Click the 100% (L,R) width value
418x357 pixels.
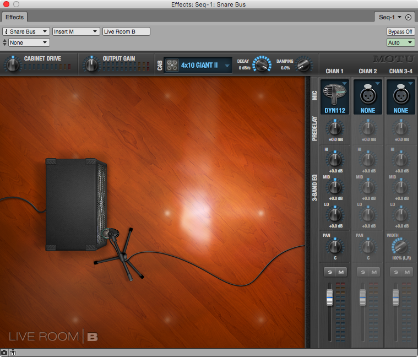click(401, 258)
